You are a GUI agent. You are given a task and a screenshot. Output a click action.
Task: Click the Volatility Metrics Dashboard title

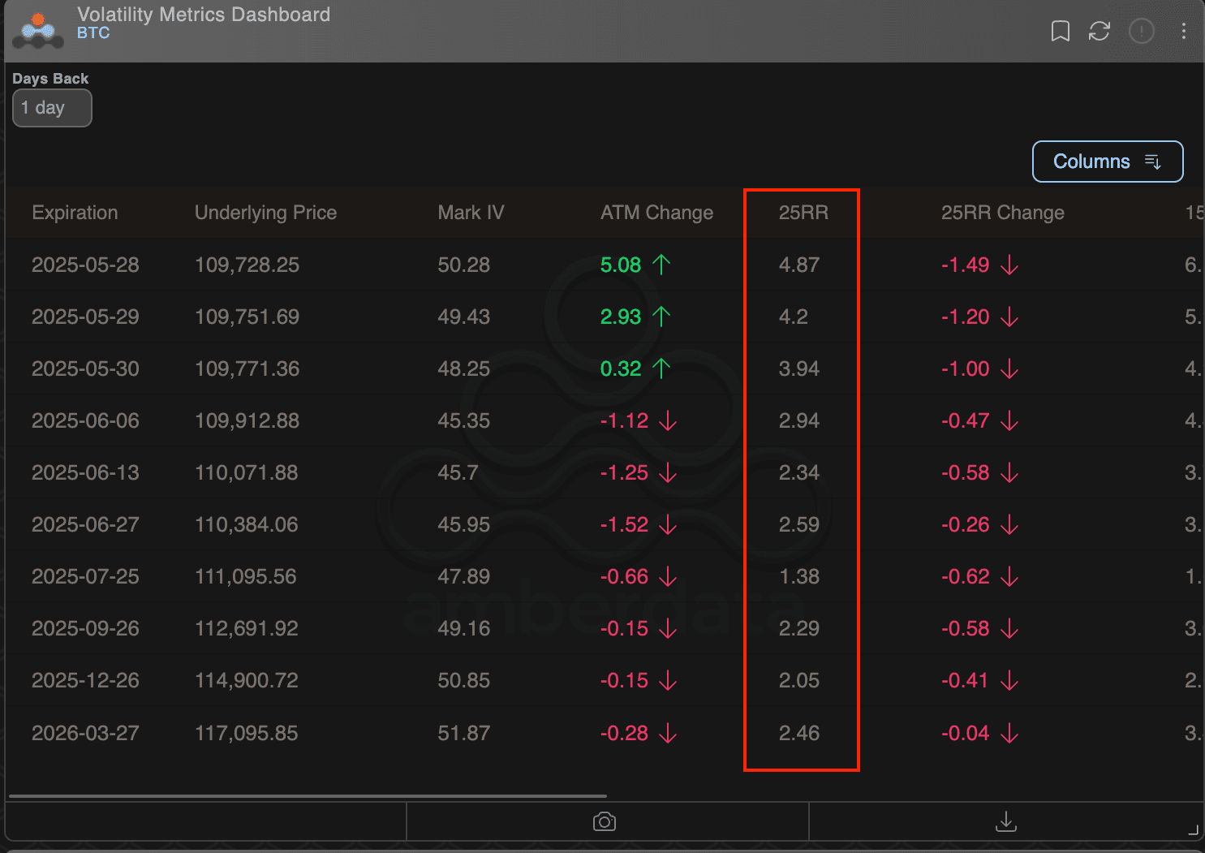point(204,15)
